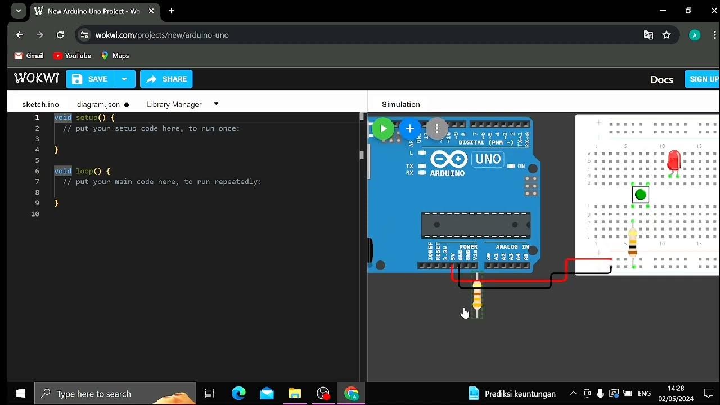Open Microsoft Edge from the taskbar

point(238,394)
